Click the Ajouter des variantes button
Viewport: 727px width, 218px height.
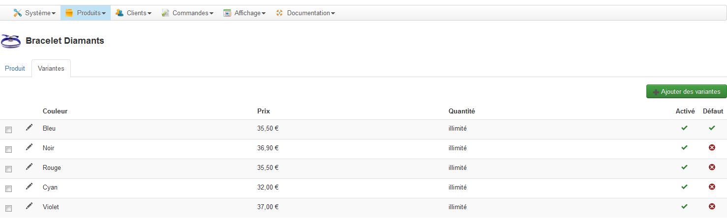(x=686, y=92)
